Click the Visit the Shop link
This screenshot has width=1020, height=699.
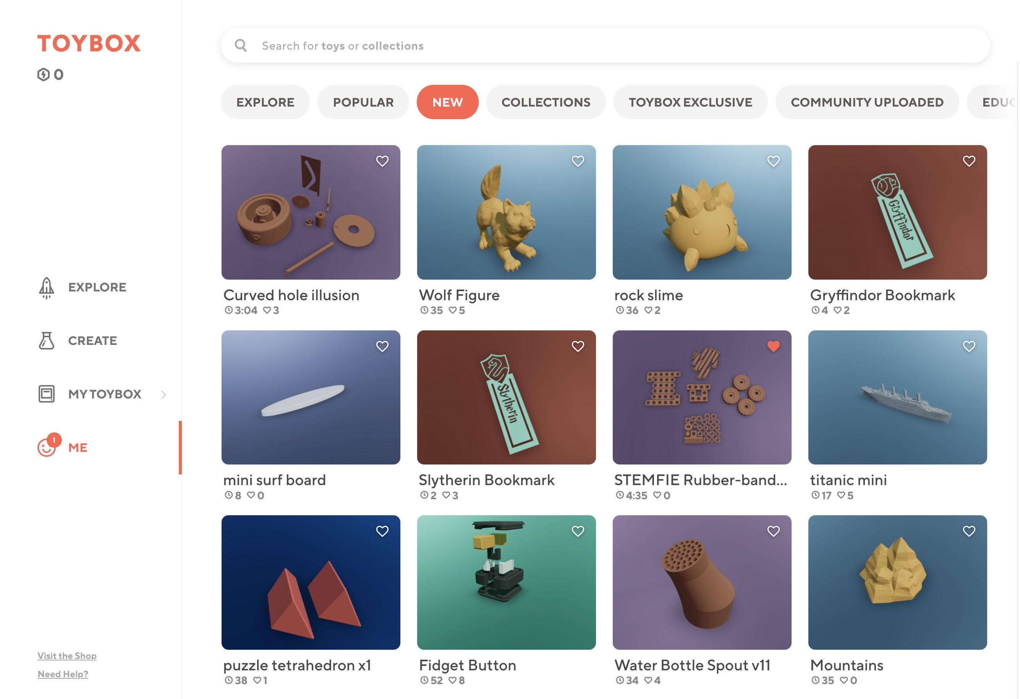(67, 655)
